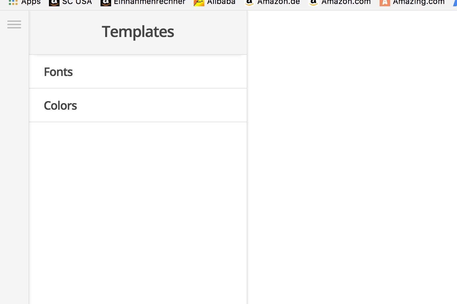Click the Amazing.com bookmark favicon

(x=385, y=3)
